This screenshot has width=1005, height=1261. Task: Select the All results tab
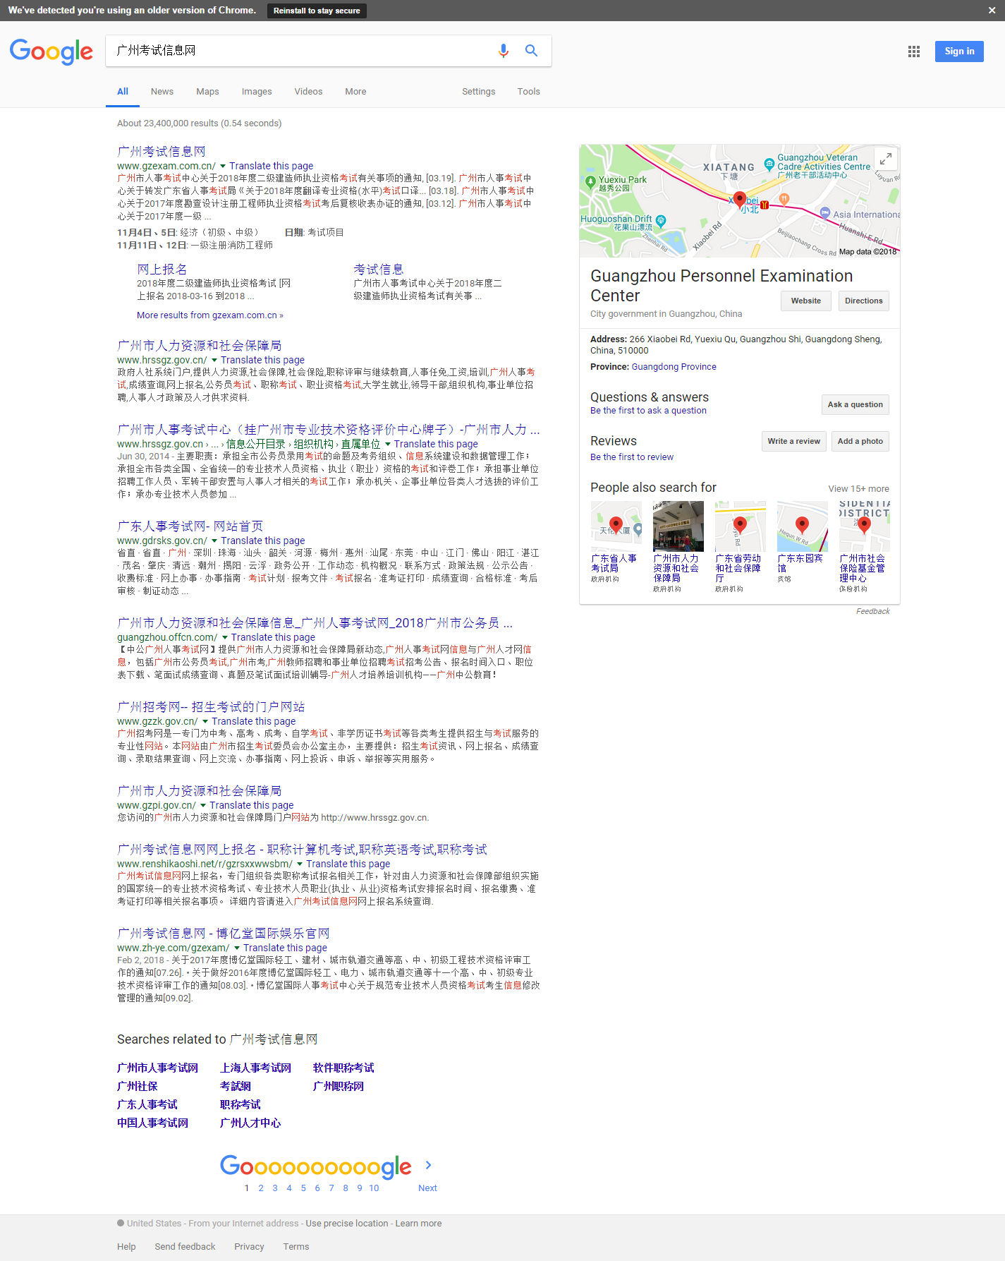point(123,92)
